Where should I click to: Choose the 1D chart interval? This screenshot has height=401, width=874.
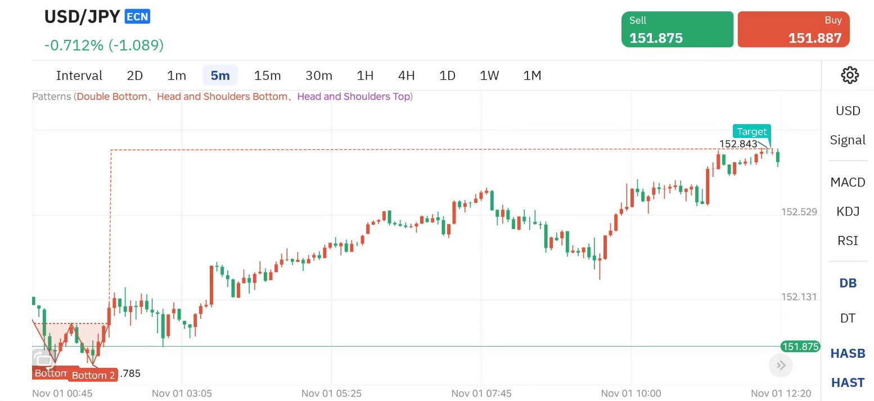tap(447, 75)
